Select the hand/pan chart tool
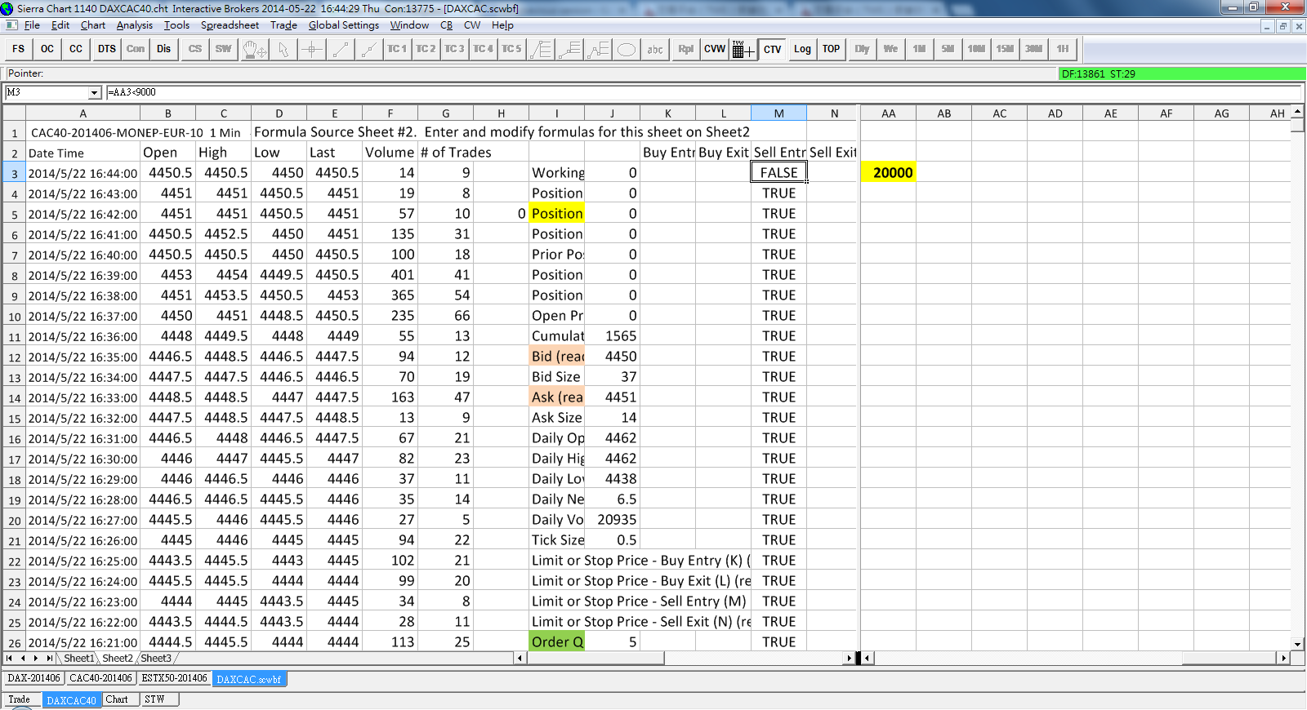The image size is (1307, 710). (x=254, y=50)
